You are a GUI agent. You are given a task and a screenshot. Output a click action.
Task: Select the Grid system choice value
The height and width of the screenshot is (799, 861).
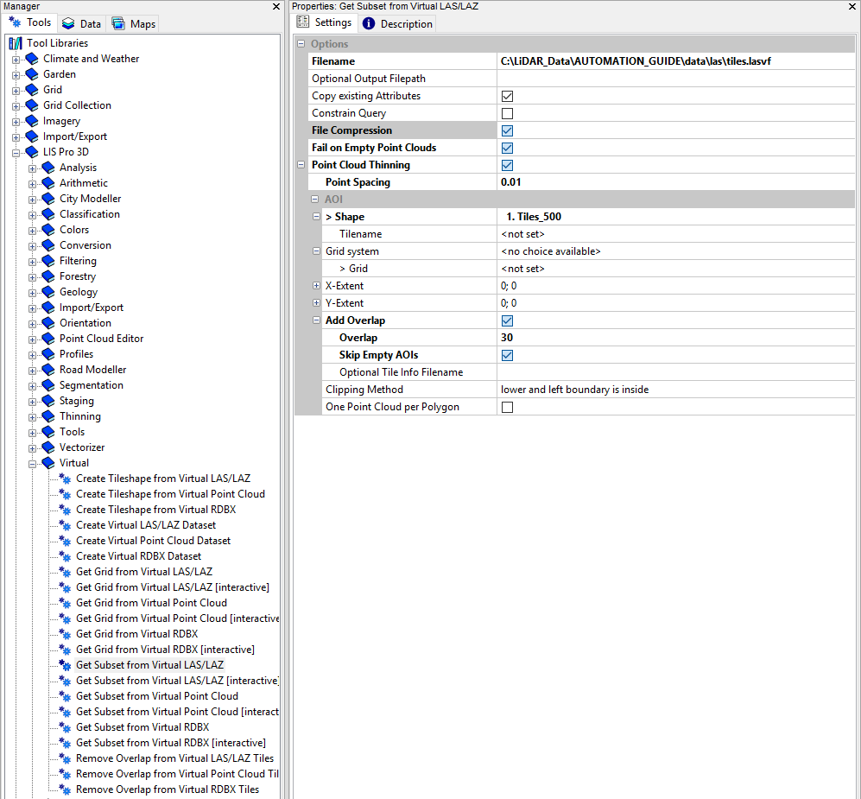click(x=676, y=251)
